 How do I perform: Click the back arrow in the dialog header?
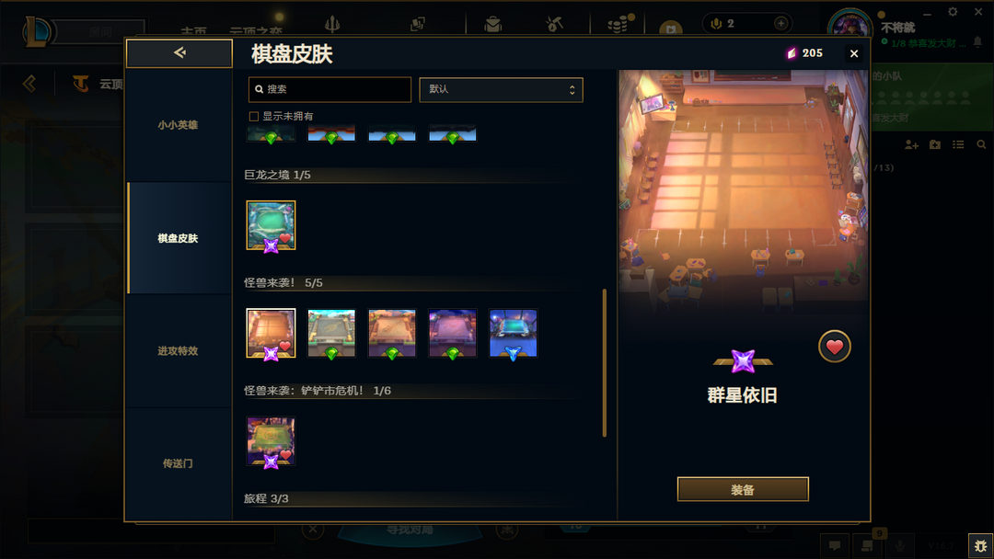click(179, 52)
